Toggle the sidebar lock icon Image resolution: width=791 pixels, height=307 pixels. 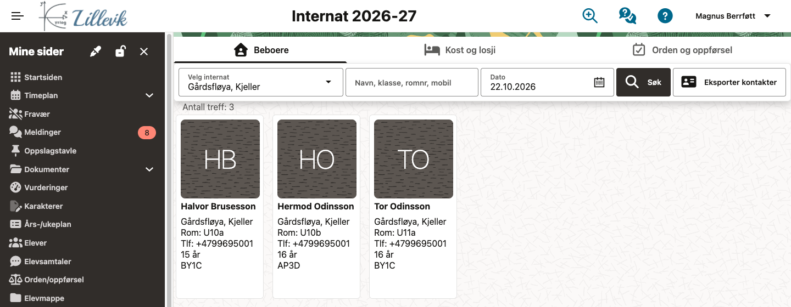pyautogui.click(x=120, y=52)
